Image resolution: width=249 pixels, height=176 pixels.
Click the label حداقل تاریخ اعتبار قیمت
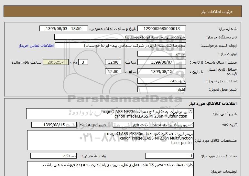click(222, 72)
